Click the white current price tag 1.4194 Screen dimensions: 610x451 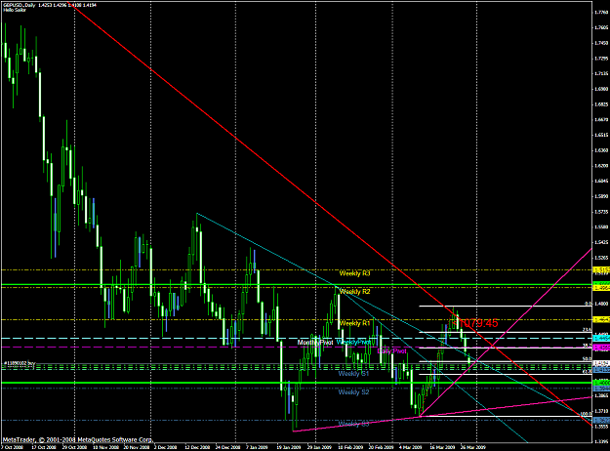(601, 363)
